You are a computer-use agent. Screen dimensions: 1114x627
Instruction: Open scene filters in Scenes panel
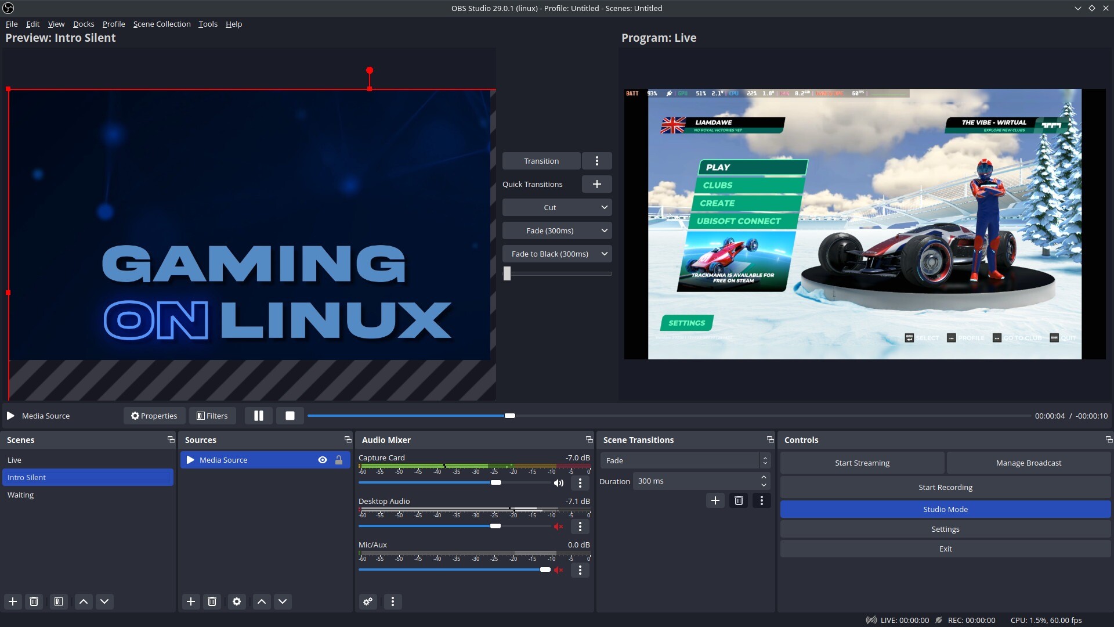point(59,601)
